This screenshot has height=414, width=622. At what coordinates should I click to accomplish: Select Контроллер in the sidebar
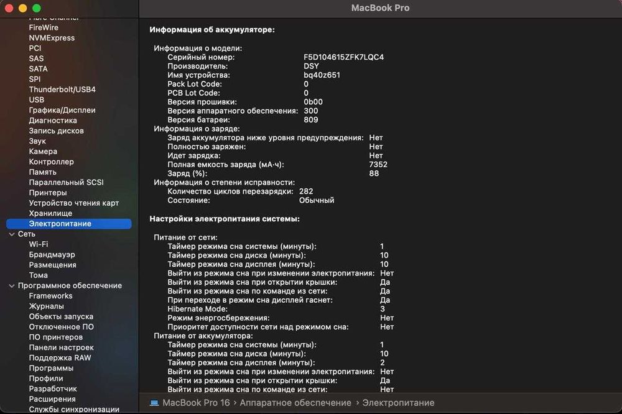tap(51, 162)
